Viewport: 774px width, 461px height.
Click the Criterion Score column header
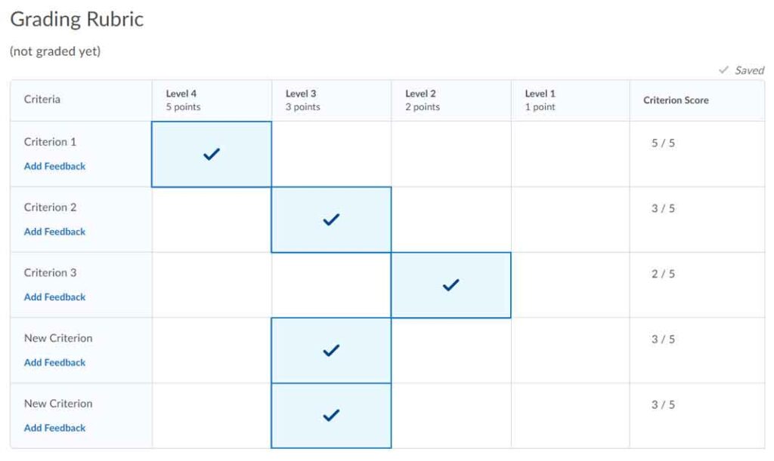676,100
